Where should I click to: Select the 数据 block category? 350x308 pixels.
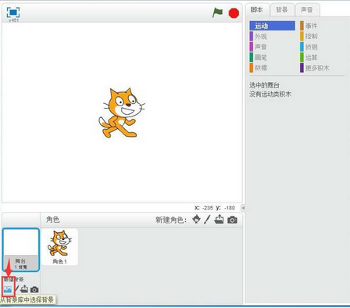(272, 68)
